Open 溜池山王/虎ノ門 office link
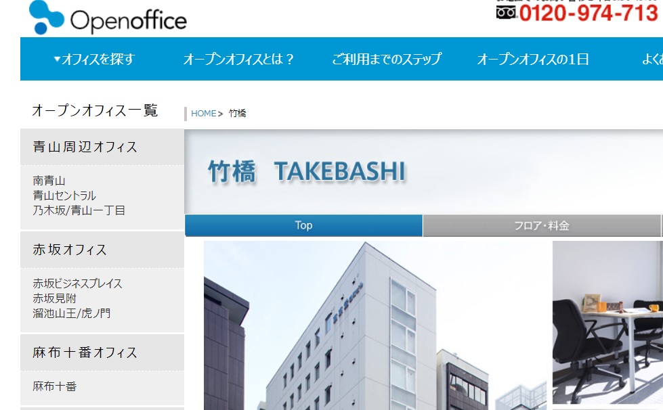Image resolution: width=663 pixels, height=410 pixels. [x=72, y=313]
